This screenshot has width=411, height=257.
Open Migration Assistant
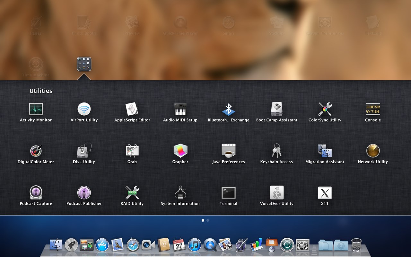[x=325, y=151]
